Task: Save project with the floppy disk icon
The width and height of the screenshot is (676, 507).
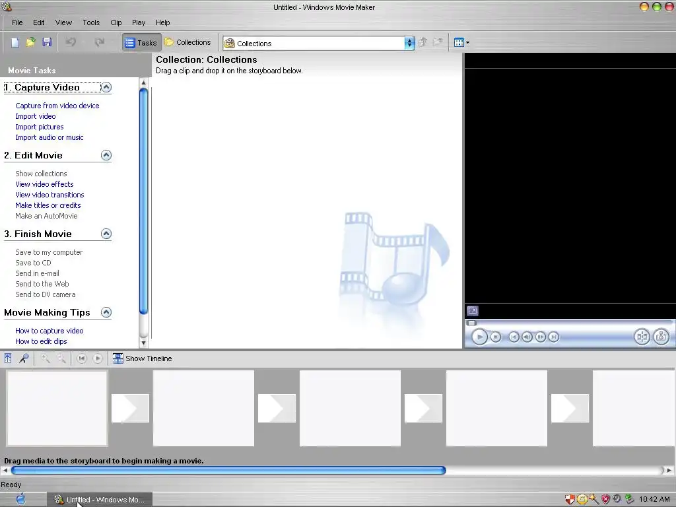Action: tap(47, 42)
